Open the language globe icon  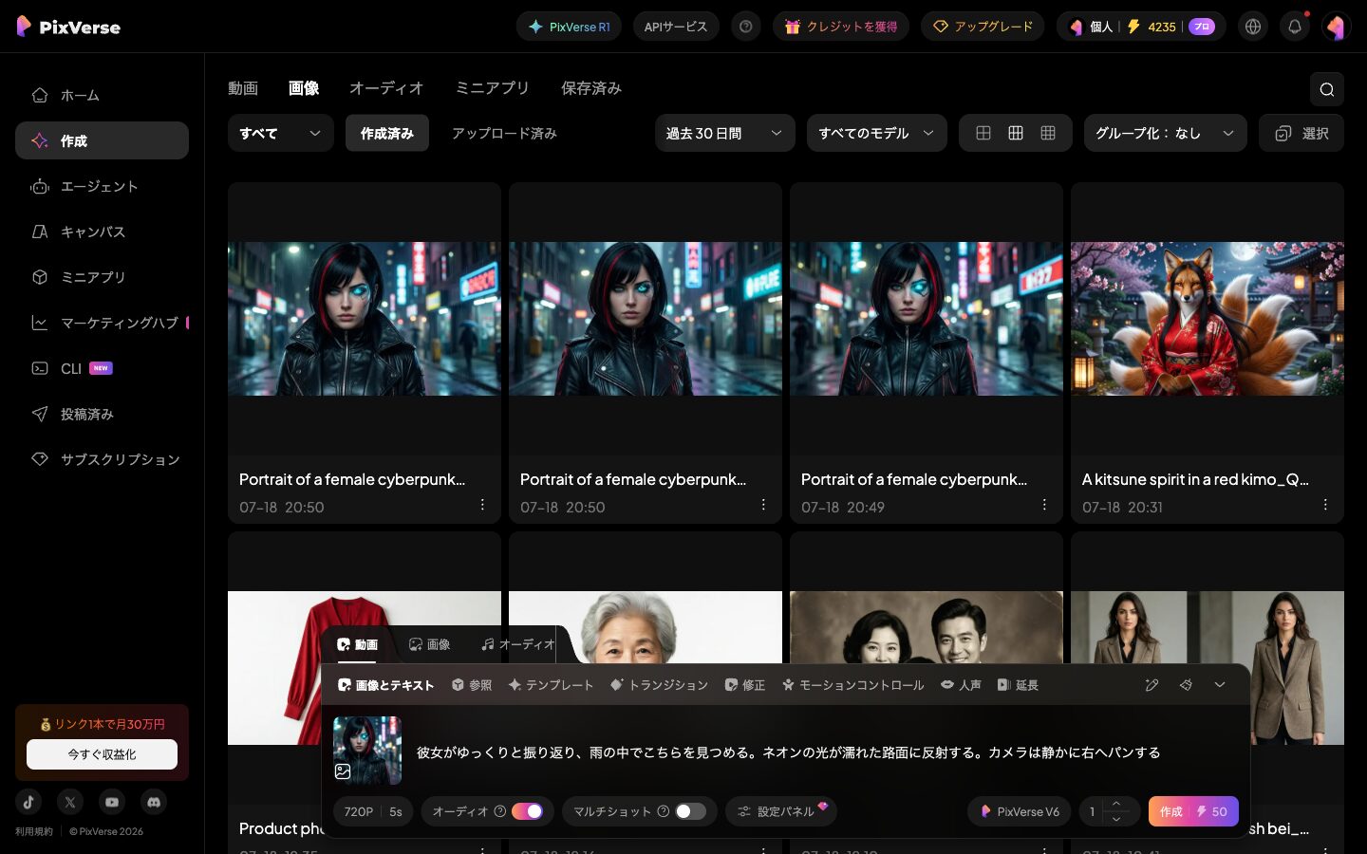1253,27
